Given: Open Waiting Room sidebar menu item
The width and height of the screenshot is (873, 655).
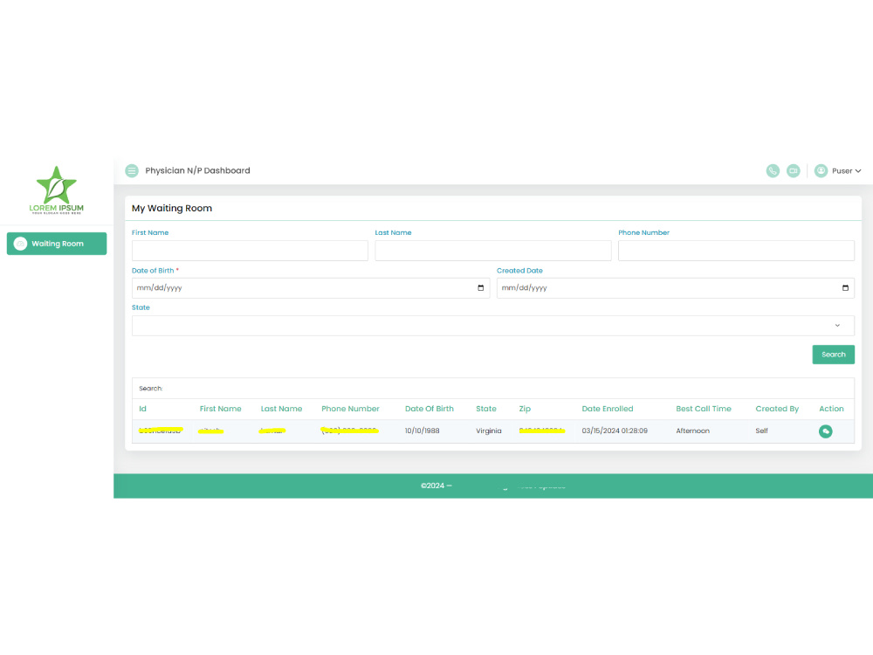Looking at the screenshot, I should (57, 244).
